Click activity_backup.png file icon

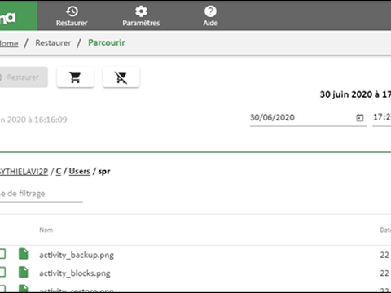point(24,254)
